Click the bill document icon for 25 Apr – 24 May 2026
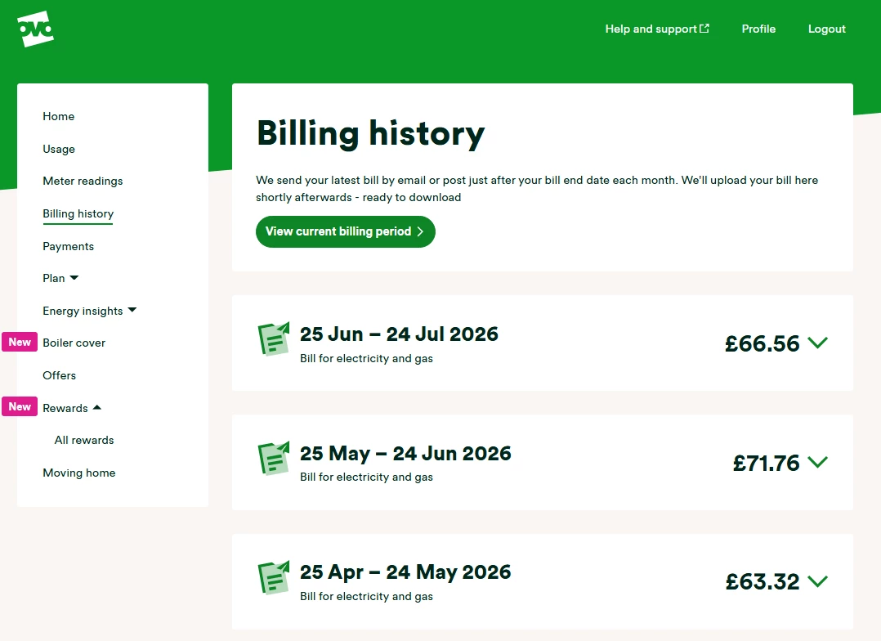 (x=274, y=577)
